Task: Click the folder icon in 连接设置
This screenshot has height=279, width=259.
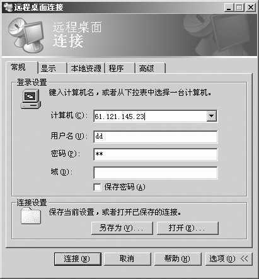Action: [x=31, y=215]
